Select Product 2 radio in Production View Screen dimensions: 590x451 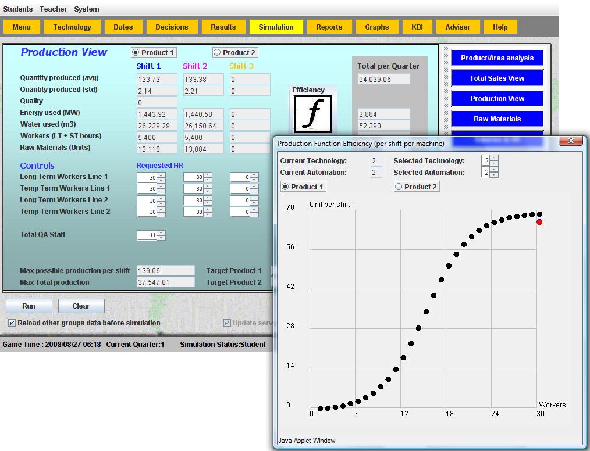pos(218,52)
